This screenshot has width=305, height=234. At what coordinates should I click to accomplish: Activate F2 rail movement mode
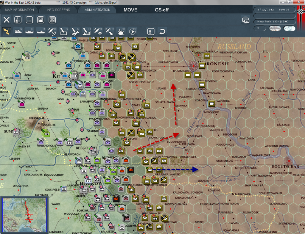pos(18,31)
